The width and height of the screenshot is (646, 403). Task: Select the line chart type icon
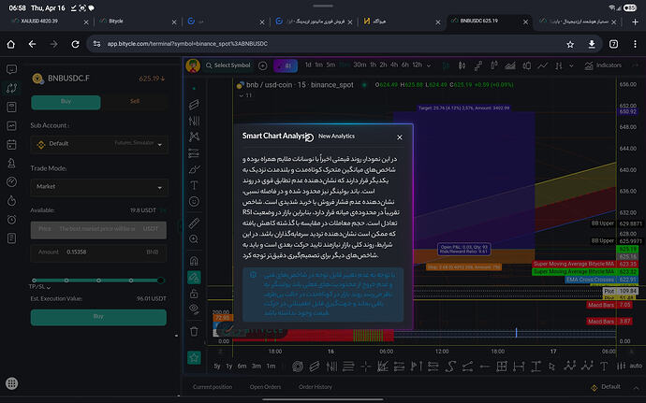543,65
